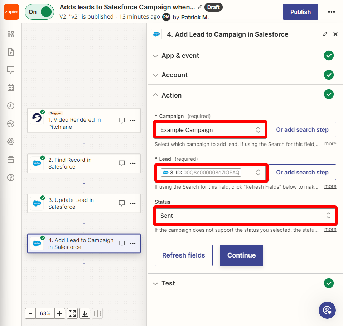The height and width of the screenshot is (326, 343).
Task: Select step 1 Video Rendered in Pitchlane
Action: [x=84, y=121]
